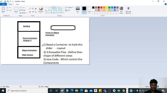
Task: Select the Magnifier tool
Action: [x=36, y=12]
